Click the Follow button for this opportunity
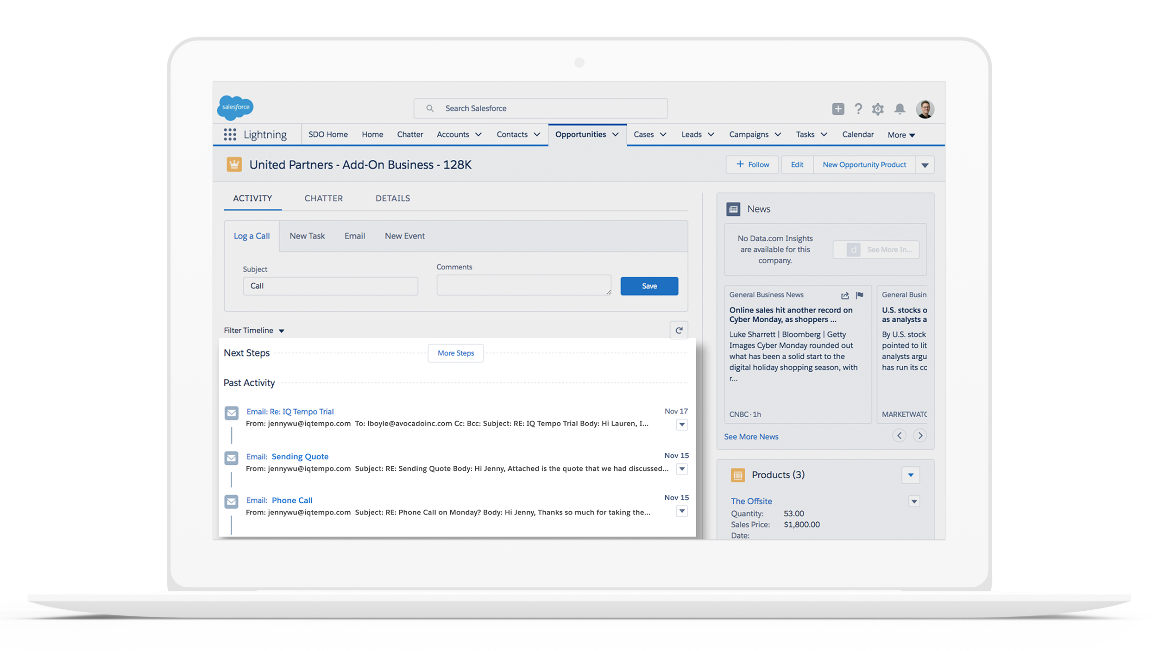This screenshot has height=651, width=1158. (x=752, y=164)
